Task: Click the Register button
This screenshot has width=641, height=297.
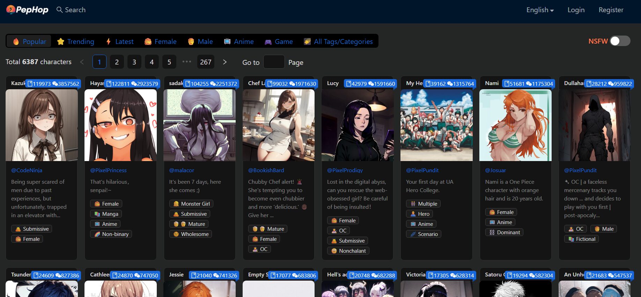Action: 611,10
